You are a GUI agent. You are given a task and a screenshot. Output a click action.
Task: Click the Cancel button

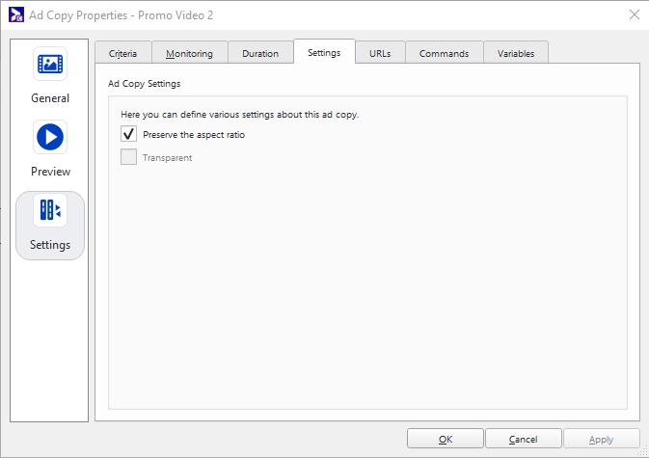(524, 439)
